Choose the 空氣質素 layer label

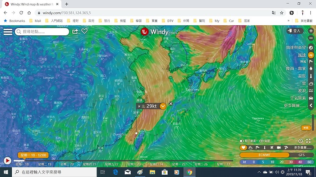point(298,98)
